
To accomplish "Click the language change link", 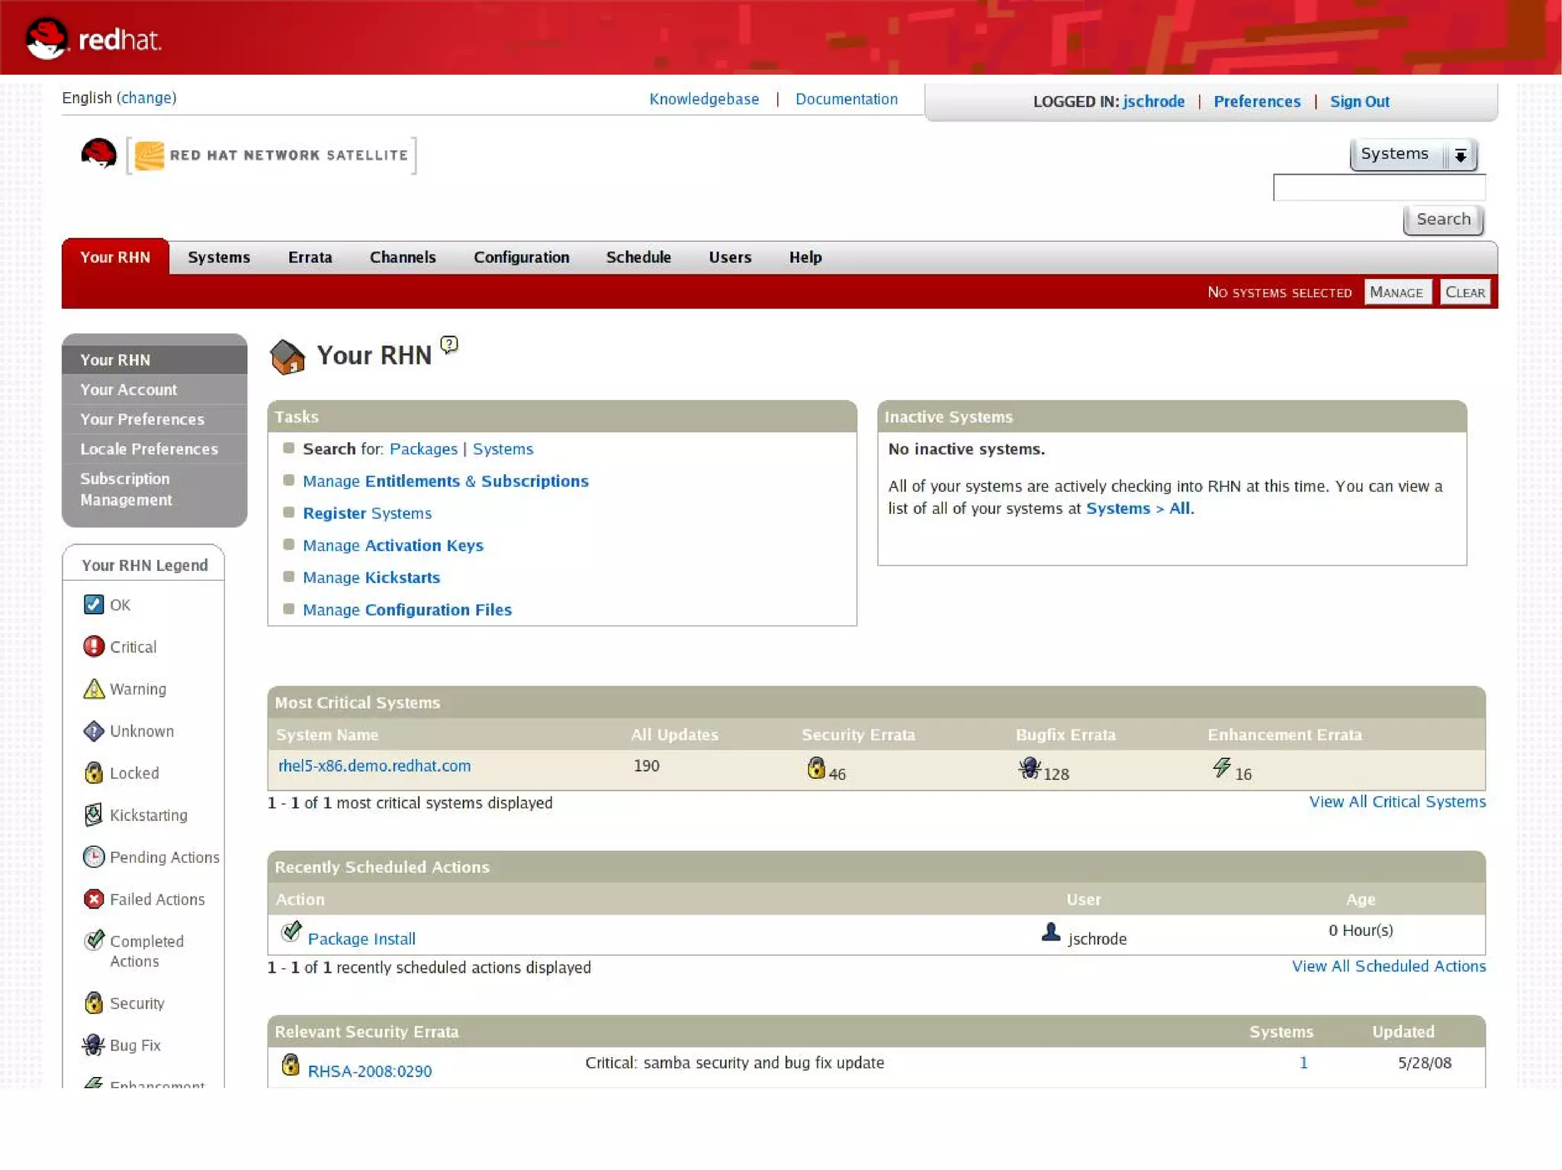I will tap(146, 98).
